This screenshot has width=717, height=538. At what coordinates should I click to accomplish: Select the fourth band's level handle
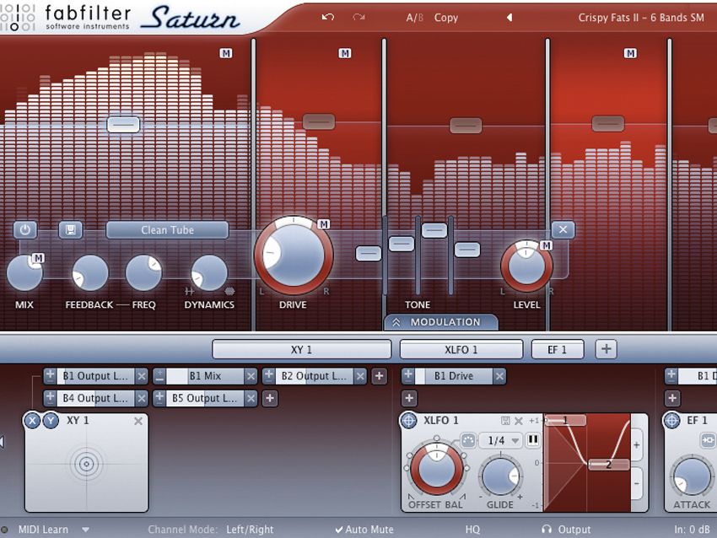point(607,123)
